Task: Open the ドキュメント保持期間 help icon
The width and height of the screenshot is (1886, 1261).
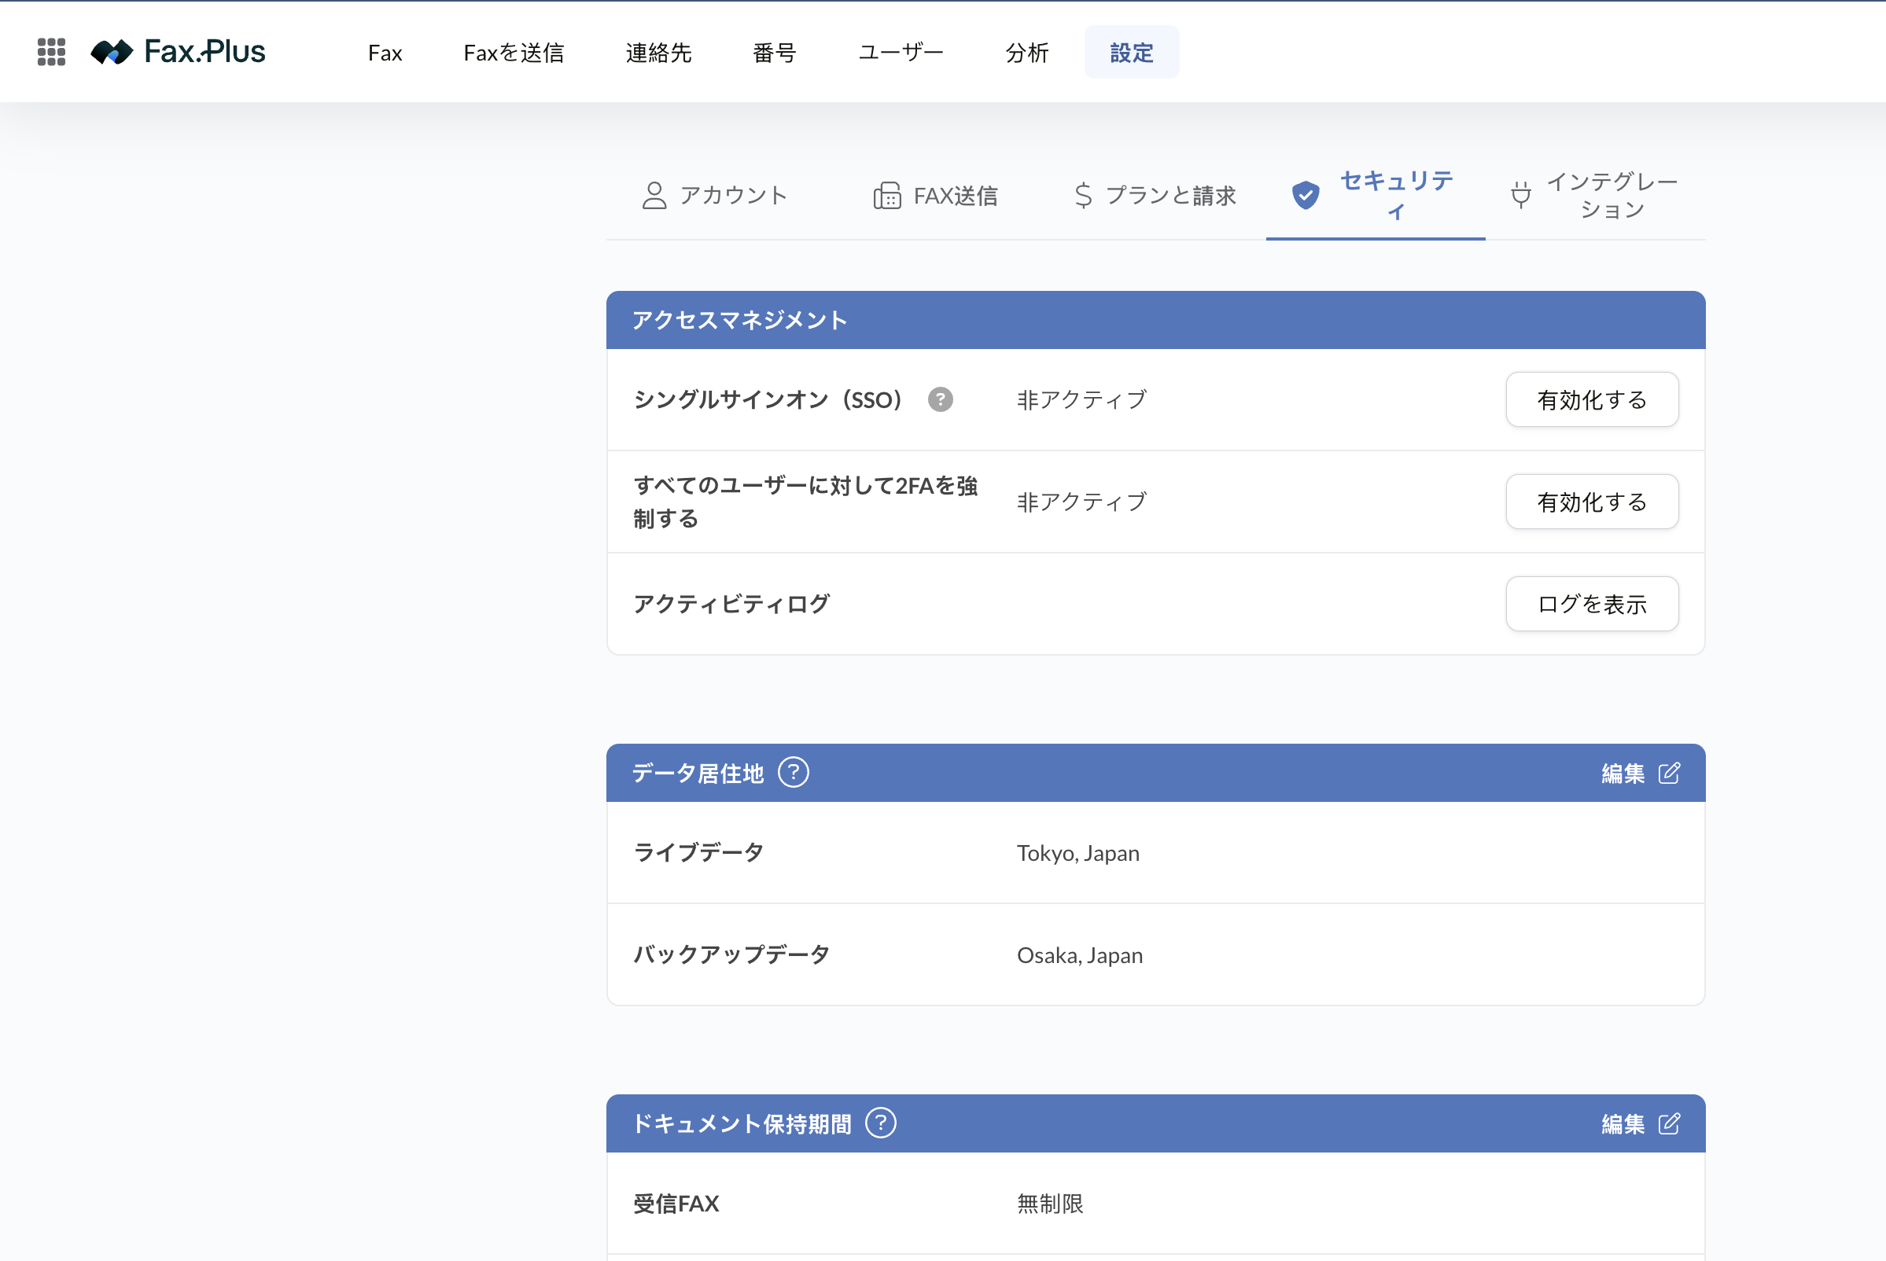Action: 881,1123
